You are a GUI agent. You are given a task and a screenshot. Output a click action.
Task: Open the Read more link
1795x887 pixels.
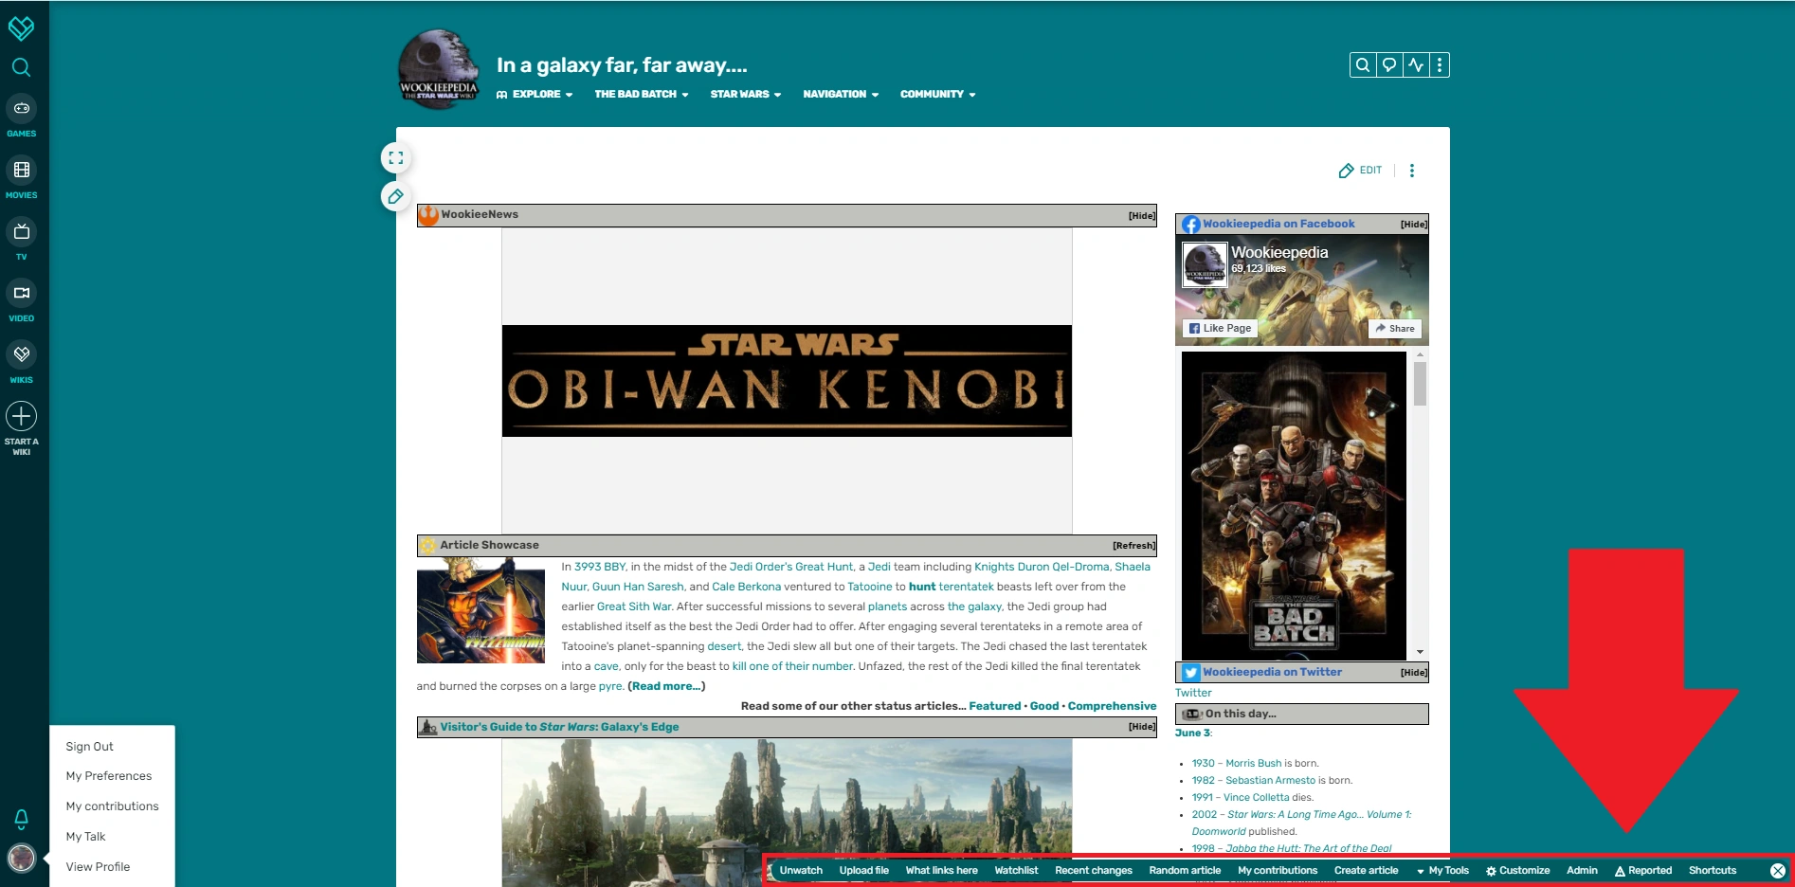point(666,687)
